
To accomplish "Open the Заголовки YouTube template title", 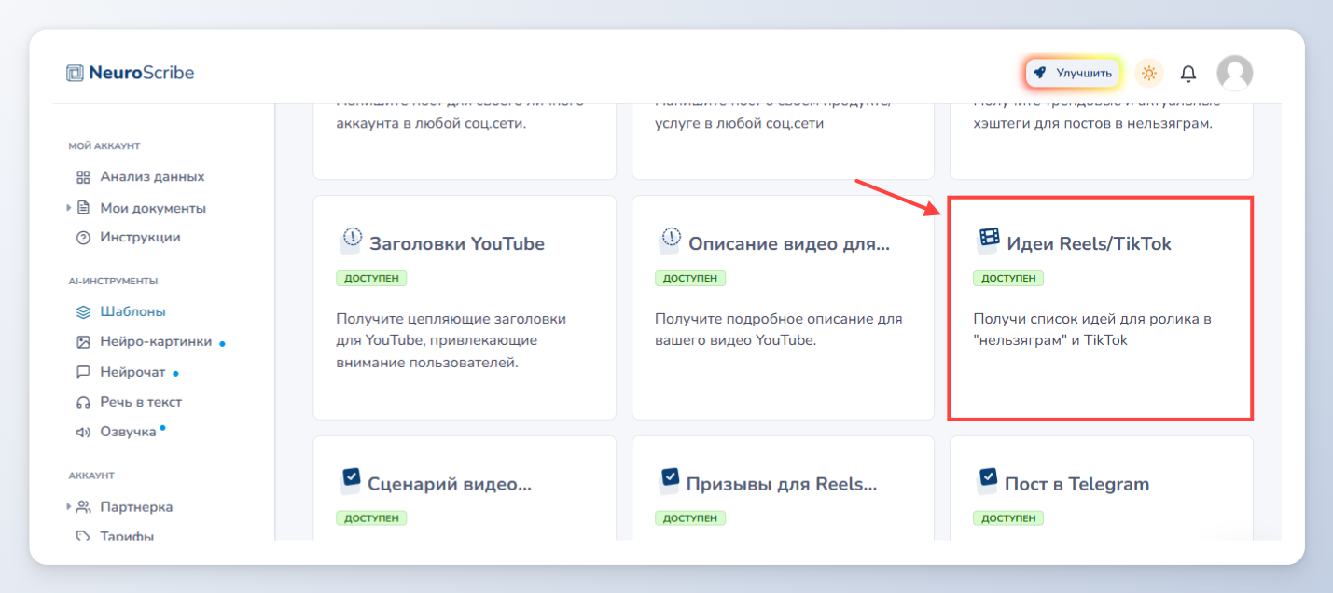I will pos(457,244).
